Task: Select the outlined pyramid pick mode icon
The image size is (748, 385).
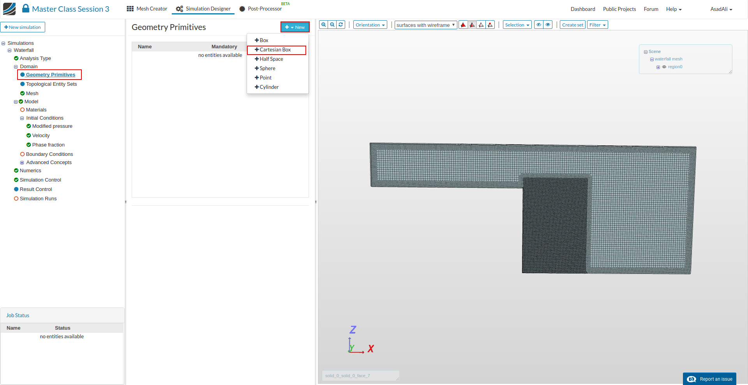Action: [x=481, y=25]
